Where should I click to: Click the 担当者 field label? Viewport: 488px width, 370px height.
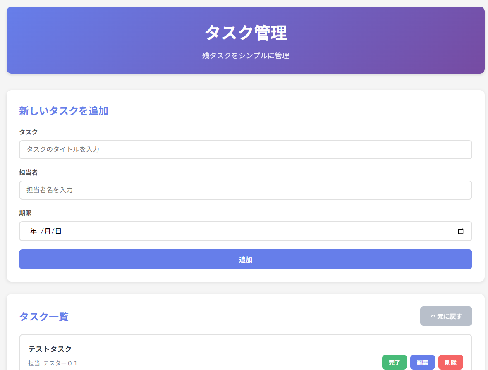29,172
